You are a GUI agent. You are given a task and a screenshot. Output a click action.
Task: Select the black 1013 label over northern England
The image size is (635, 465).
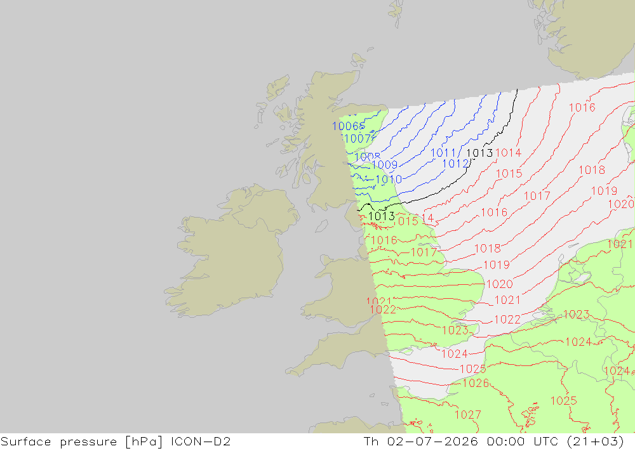[x=382, y=216]
